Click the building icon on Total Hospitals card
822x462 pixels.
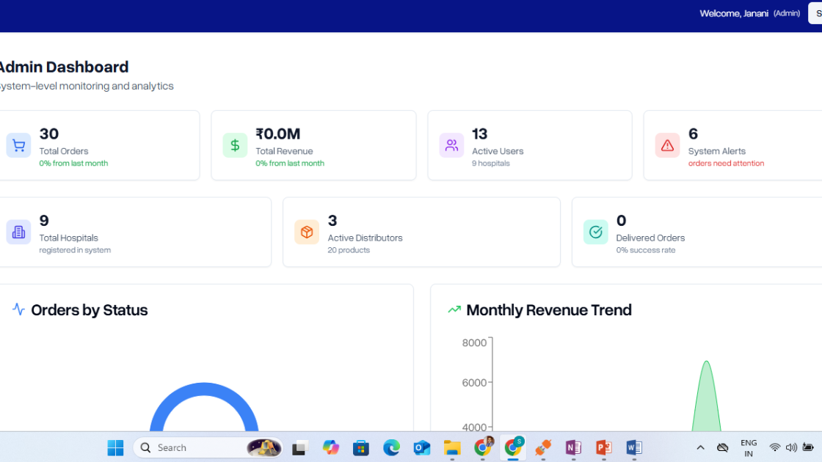(x=18, y=232)
